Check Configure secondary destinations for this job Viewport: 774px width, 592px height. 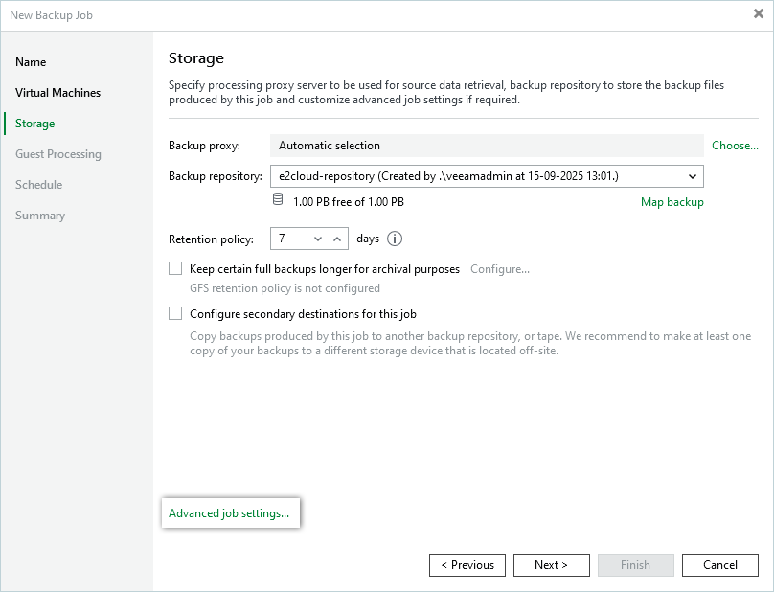[x=175, y=313]
